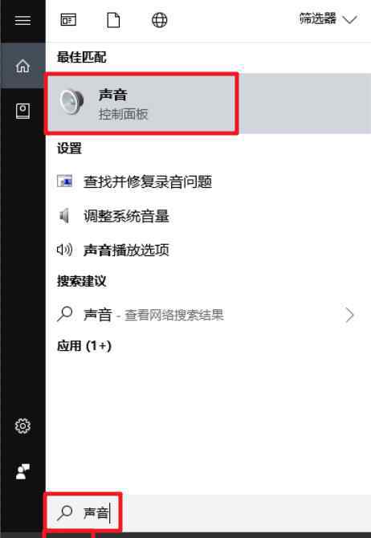Click the magnifier icon in search box
The width and height of the screenshot is (371, 538).
(x=64, y=513)
